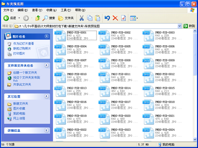Open the 编辑(E) menu
Viewport: 198px width, 148px height.
pyautogui.click(x=23, y=10)
